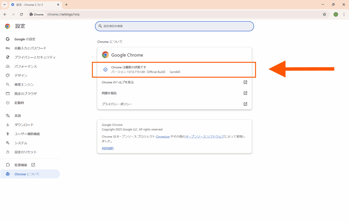This screenshot has height=222, width=349.
Task: Click external link icon for 問題を報告
Action: (x=245, y=93)
